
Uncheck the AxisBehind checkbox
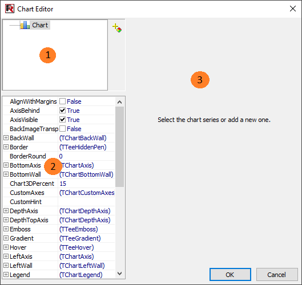pos(62,111)
